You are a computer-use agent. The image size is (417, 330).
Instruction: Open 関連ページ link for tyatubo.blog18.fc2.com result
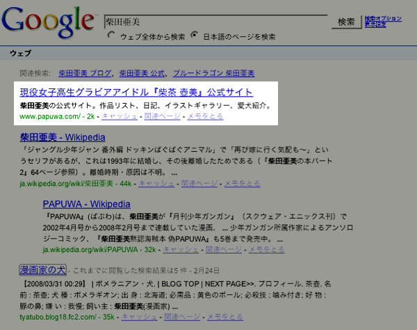[x=182, y=317]
